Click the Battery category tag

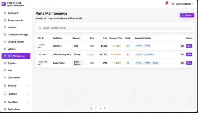pos(77,54)
